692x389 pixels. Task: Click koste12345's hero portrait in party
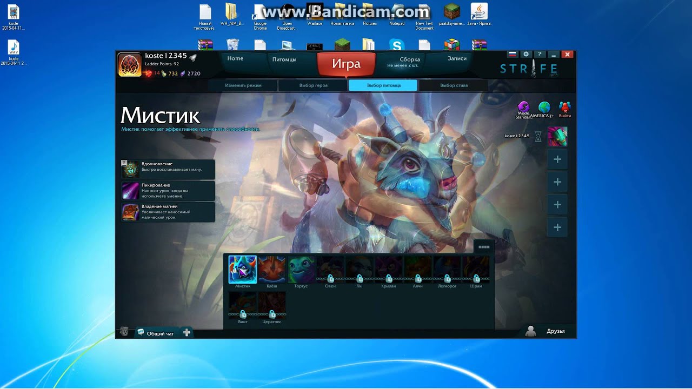pyautogui.click(x=557, y=137)
